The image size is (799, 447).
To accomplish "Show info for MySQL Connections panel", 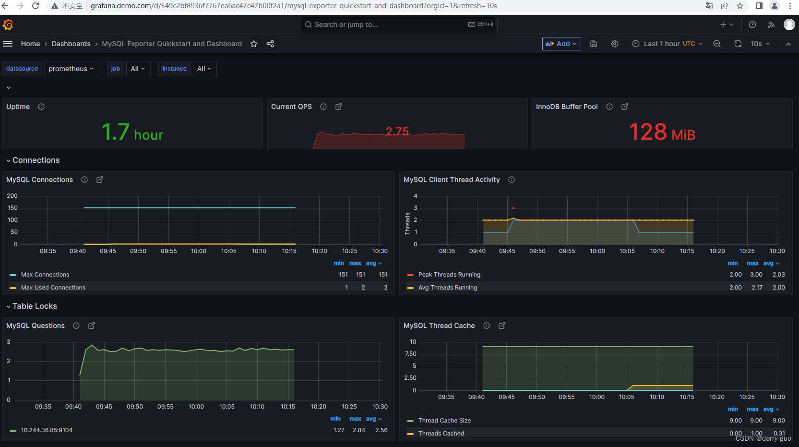I will point(84,180).
